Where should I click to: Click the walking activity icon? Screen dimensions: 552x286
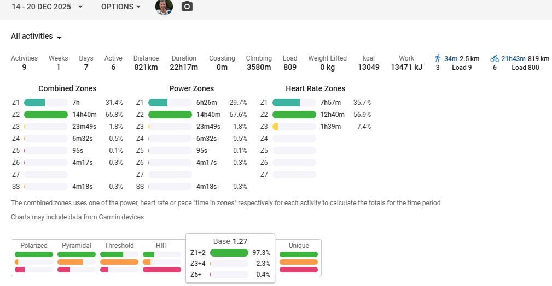coord(438,58)
